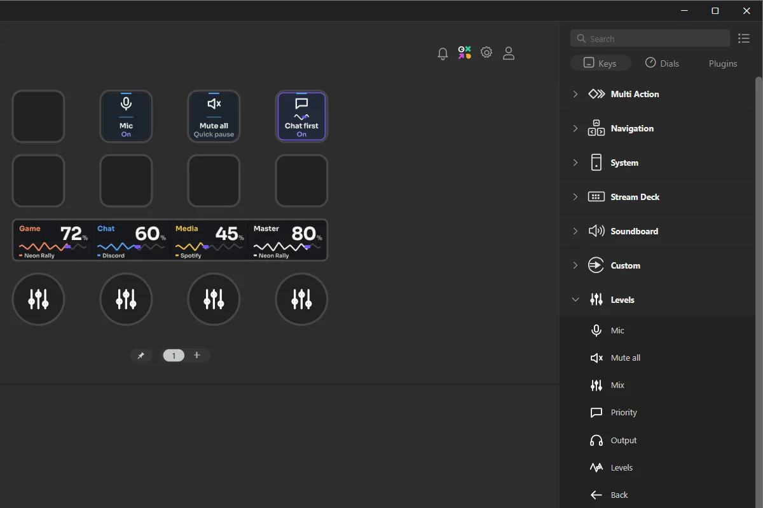Switch to the Plugins tab
This screenshot has width=763, height=508.
tap(723, 63)
